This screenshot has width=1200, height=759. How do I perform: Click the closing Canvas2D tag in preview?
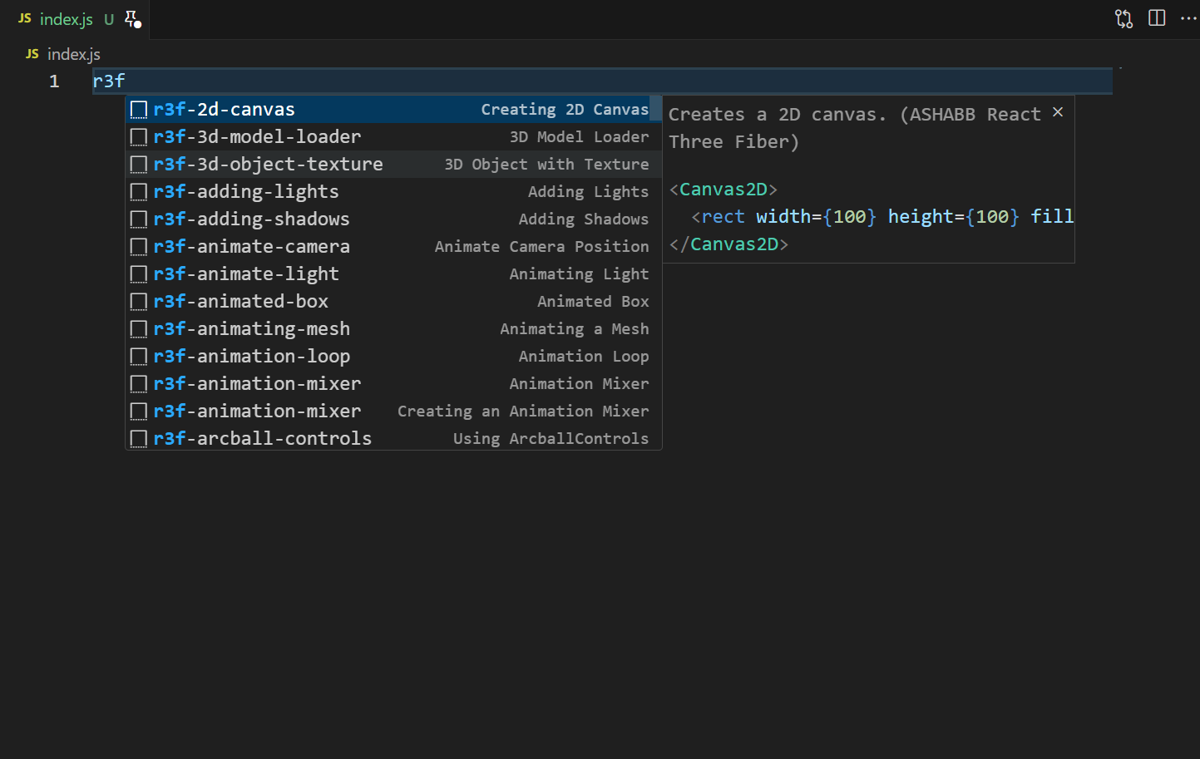728,244
